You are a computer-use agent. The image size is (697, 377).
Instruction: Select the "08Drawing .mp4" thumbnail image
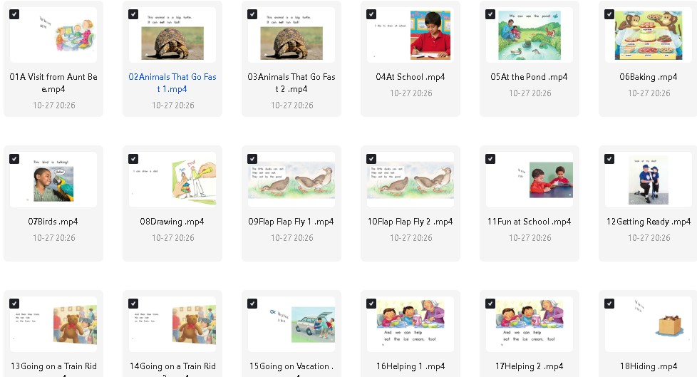pos(172,180)
